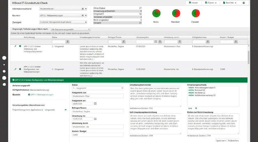This screenshot has height=142, width=258.
Task: Click the pencil edit icon for APP.3.1.A12
Action: tap(15, 69)
